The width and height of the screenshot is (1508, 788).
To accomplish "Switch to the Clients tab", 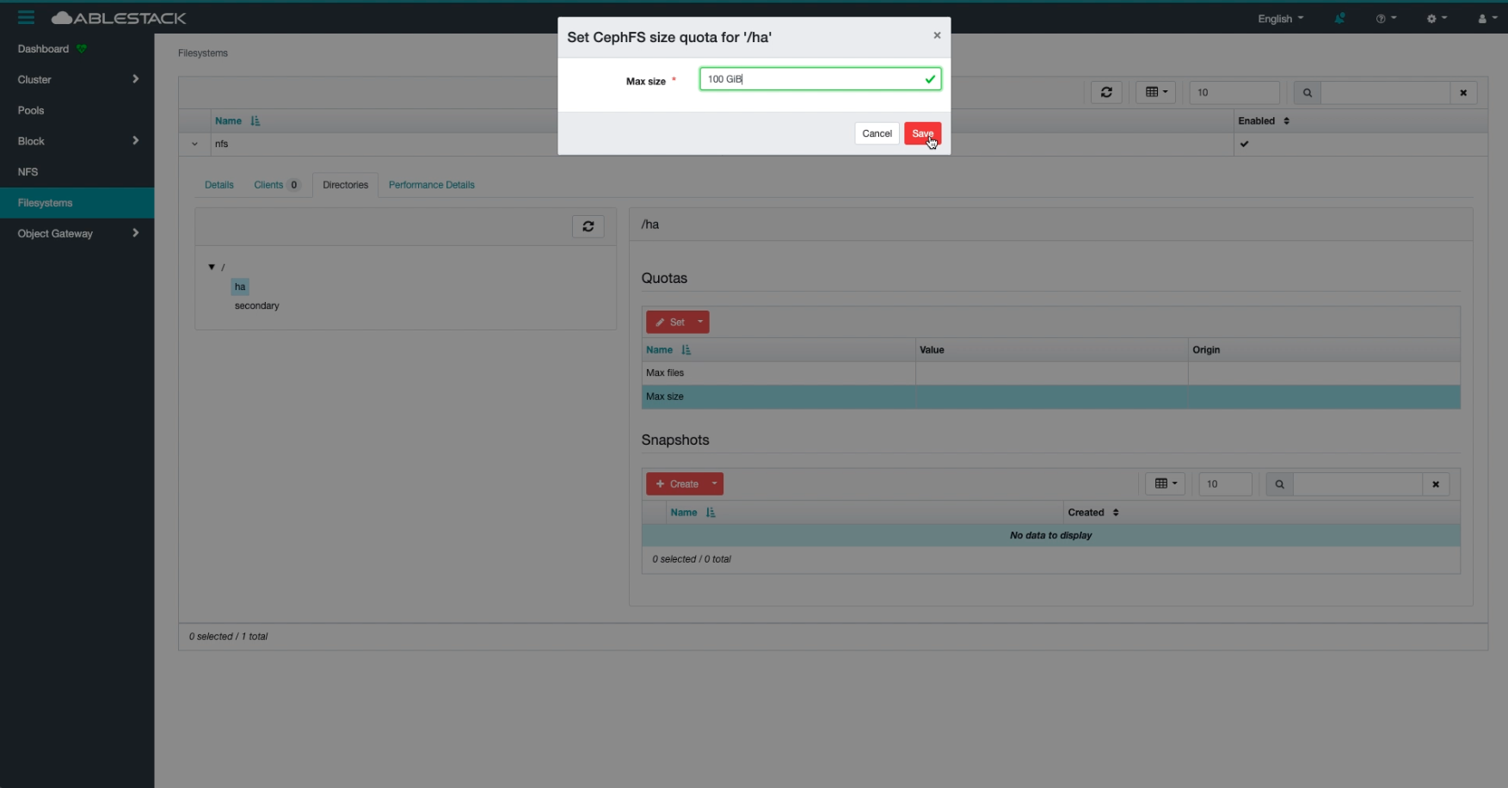I will tap(276, 185).
